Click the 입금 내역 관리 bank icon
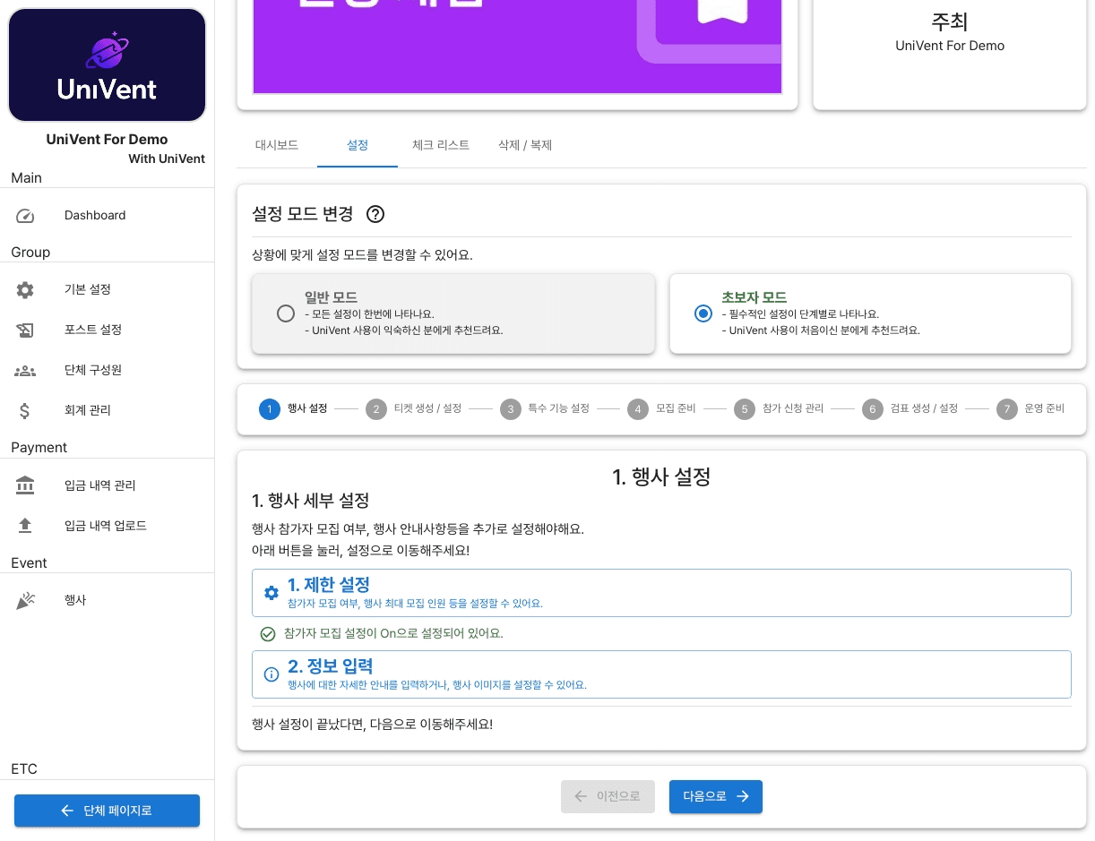 pyautogui.click(x=25, y=485)
